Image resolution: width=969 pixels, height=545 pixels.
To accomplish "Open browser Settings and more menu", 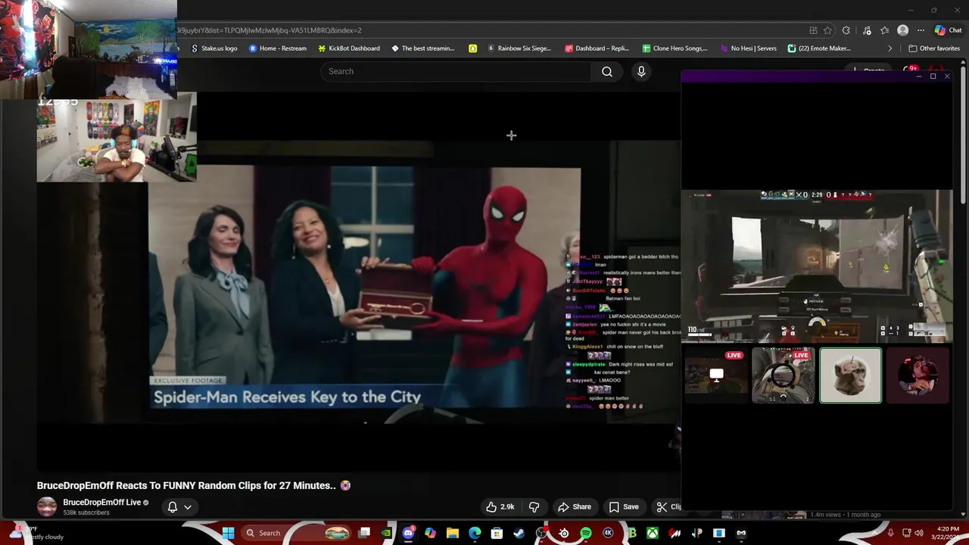I will click(921, 30).
